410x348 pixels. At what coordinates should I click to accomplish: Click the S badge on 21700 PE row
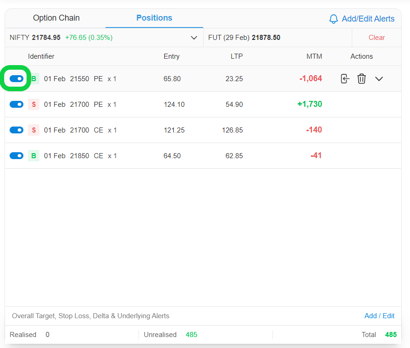pos(34,105)
